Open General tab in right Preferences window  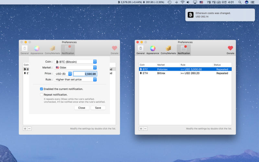[141, 49]
